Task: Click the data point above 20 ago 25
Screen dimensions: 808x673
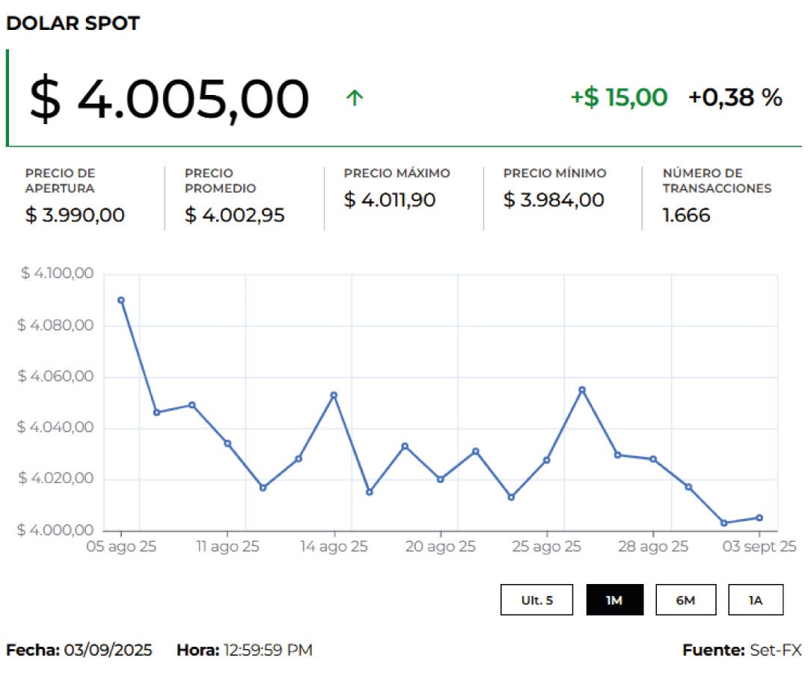Action: click(440, 479)
